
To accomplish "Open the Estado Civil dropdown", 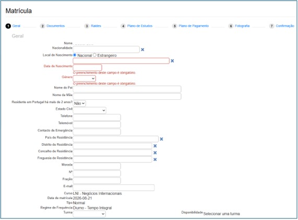I will pos(90,110).
